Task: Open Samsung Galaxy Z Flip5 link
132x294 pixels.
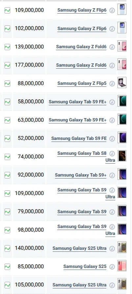Action: coord(82,83)
